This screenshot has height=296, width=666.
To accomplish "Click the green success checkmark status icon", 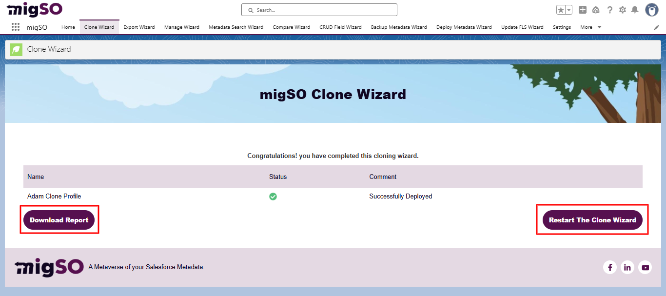I will click(x=273, y=197).
